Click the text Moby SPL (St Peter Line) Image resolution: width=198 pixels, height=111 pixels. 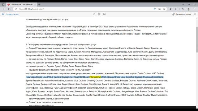(121, 84)
